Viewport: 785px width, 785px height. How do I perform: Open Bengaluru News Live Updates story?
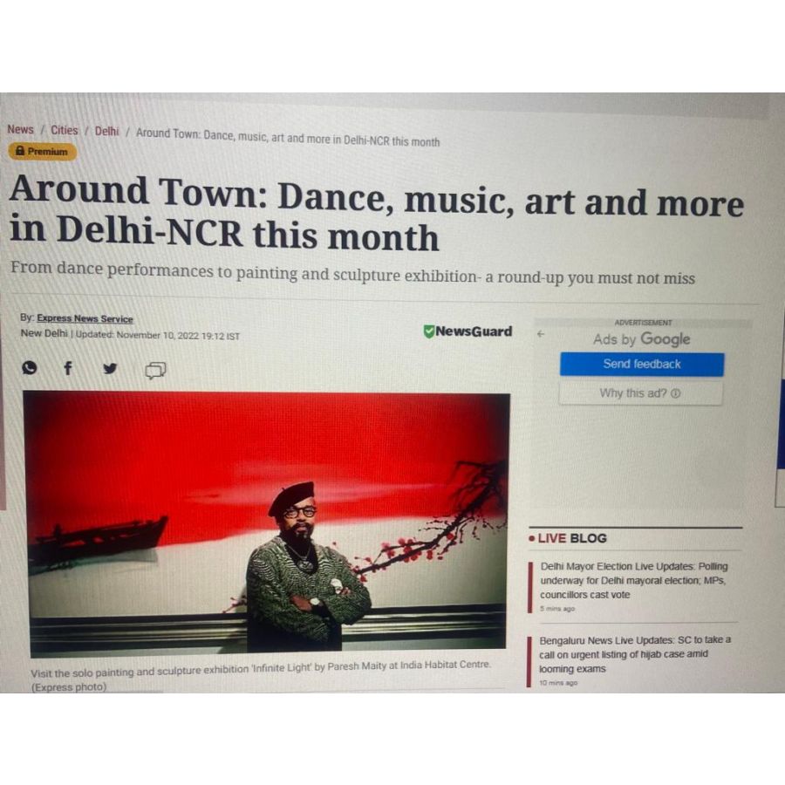(x=635, y=654)
